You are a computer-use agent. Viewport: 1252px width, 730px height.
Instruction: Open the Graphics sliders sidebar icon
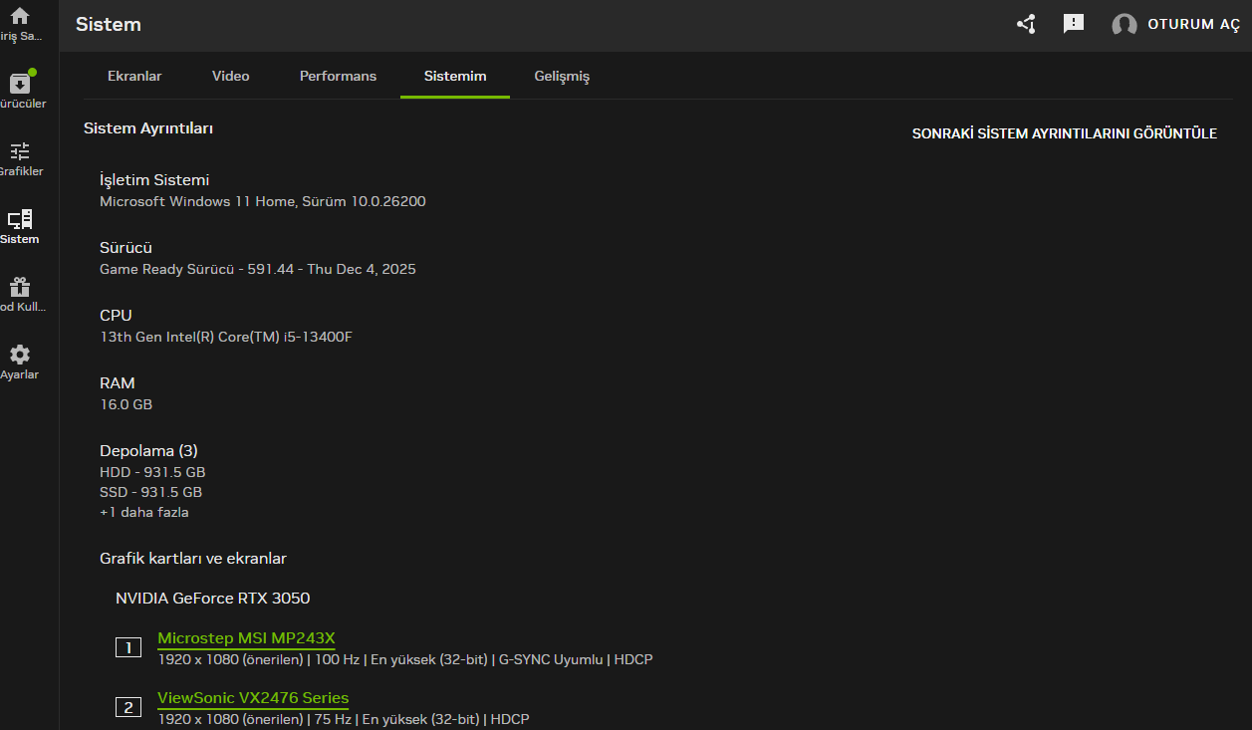[x=20, y=151]
